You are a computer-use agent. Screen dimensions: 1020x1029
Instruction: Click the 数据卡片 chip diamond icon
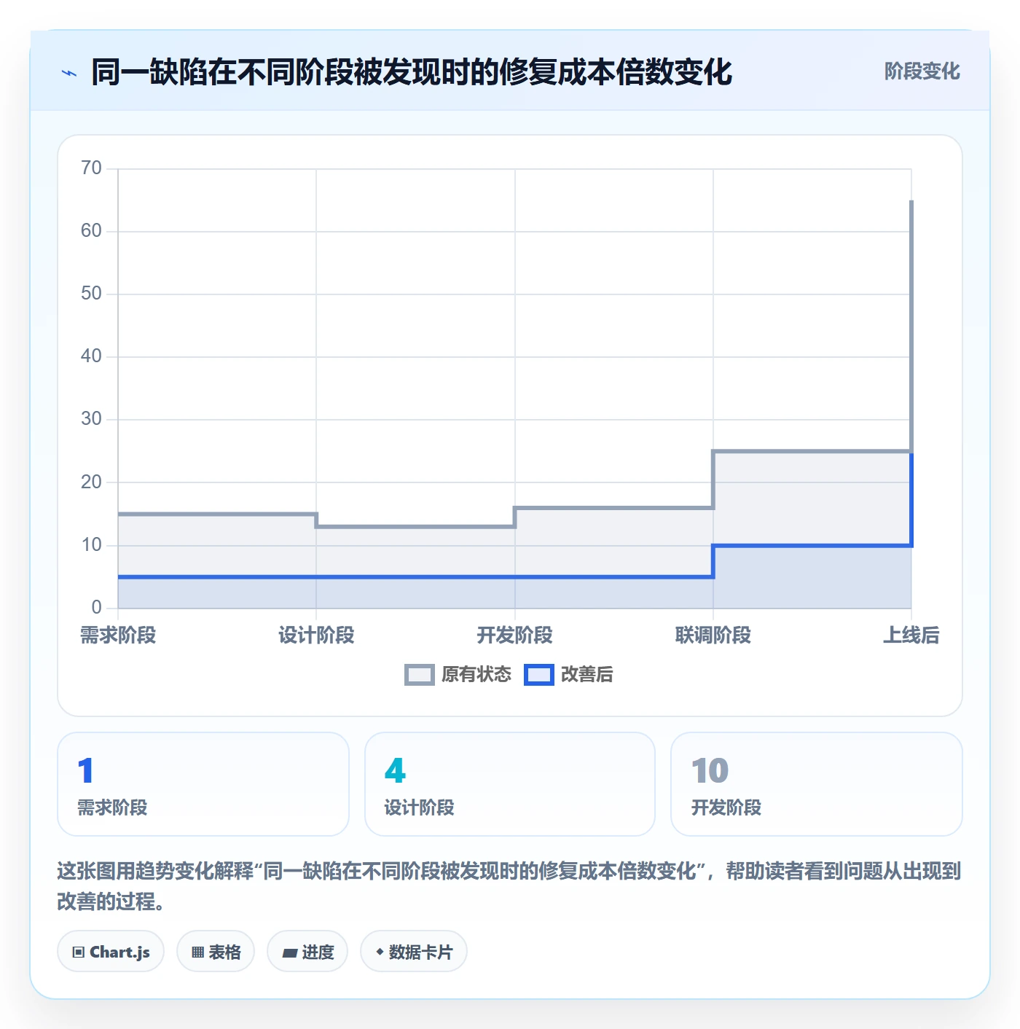coord(380,952)
